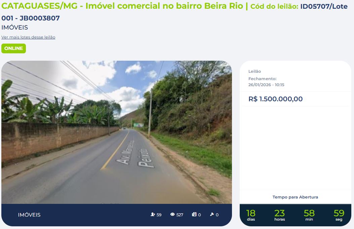Open the property street view photo
The height and width of the screenshot is (229, 354).
[117, 132]
